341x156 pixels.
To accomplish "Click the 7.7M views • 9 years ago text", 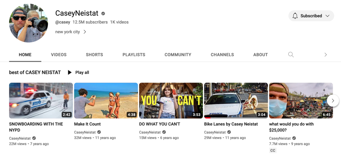I will [289, 144].
